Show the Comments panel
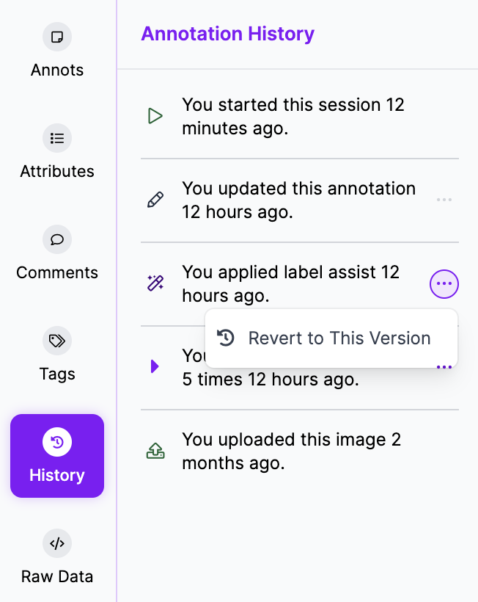This screenshot has height=602, width=478. point(56,253)
